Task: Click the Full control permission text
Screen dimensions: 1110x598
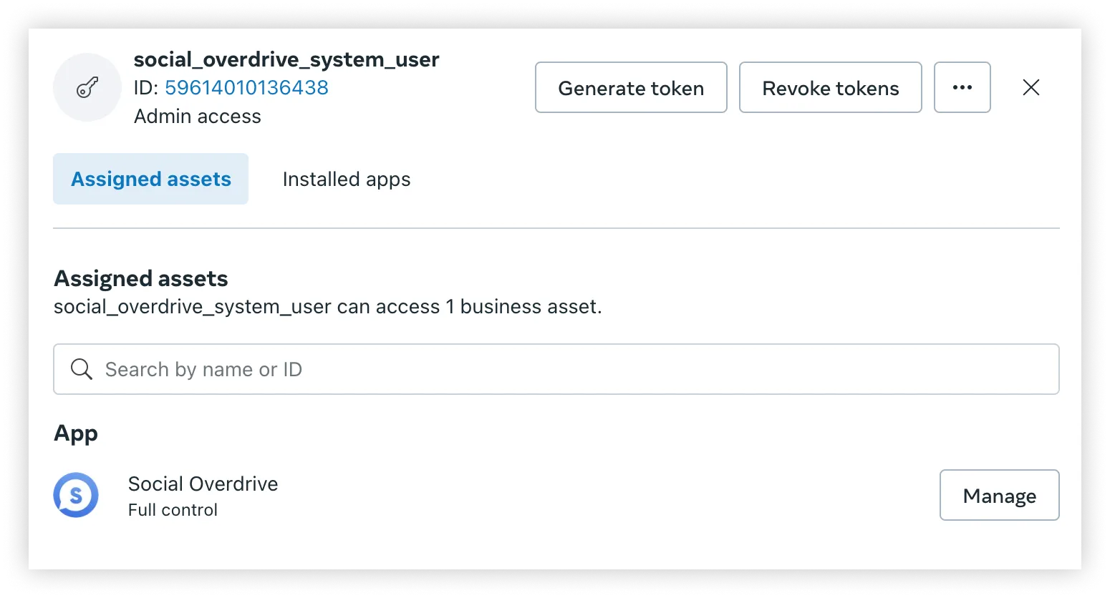Action: click(172, 509)
